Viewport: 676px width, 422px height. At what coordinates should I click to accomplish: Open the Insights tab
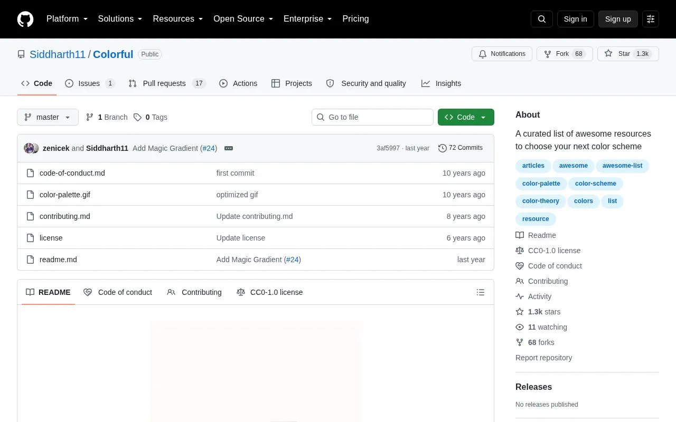pos(441,83)
